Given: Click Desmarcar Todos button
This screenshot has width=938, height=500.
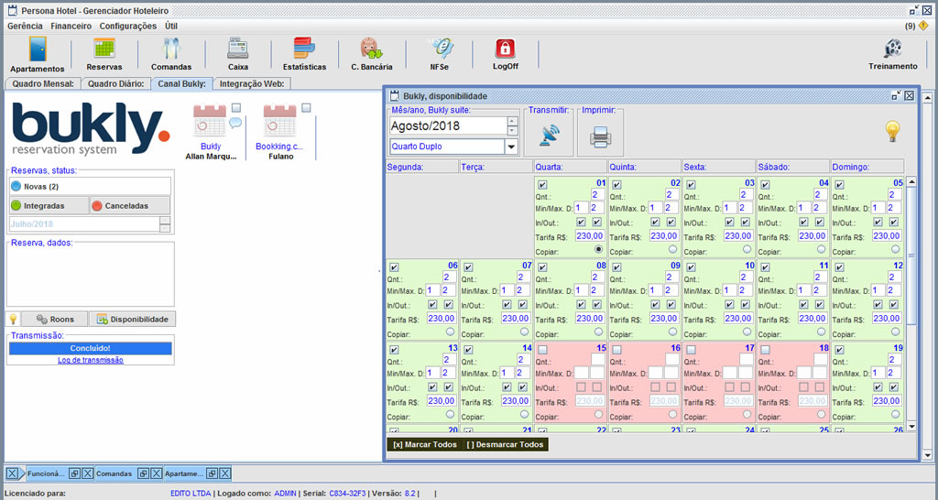Looking at the screenshot, I should pyautogui.click(x=506, y=444).
